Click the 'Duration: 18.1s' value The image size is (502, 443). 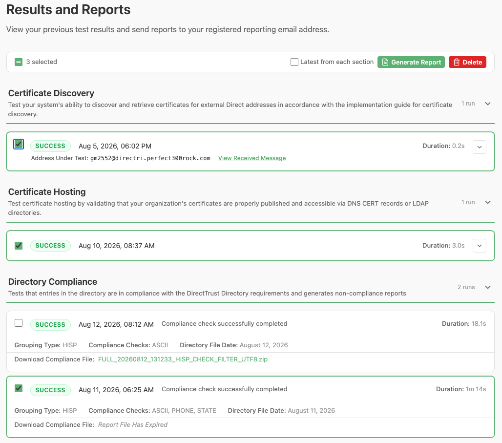click(464, 323)
